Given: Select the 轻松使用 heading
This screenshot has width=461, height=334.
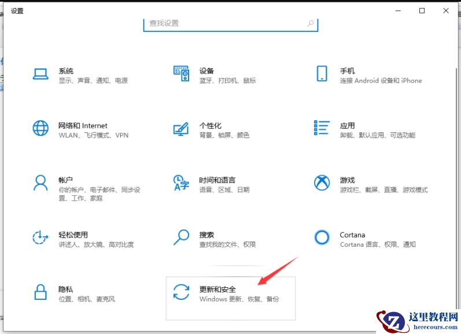Looking at the screenshot, I should click(73, 235).
